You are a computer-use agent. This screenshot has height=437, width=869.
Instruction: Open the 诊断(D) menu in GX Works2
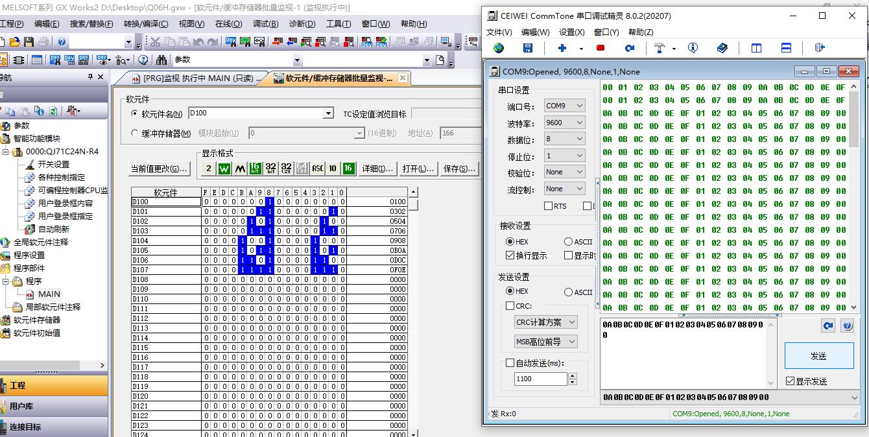click(302, 24)
